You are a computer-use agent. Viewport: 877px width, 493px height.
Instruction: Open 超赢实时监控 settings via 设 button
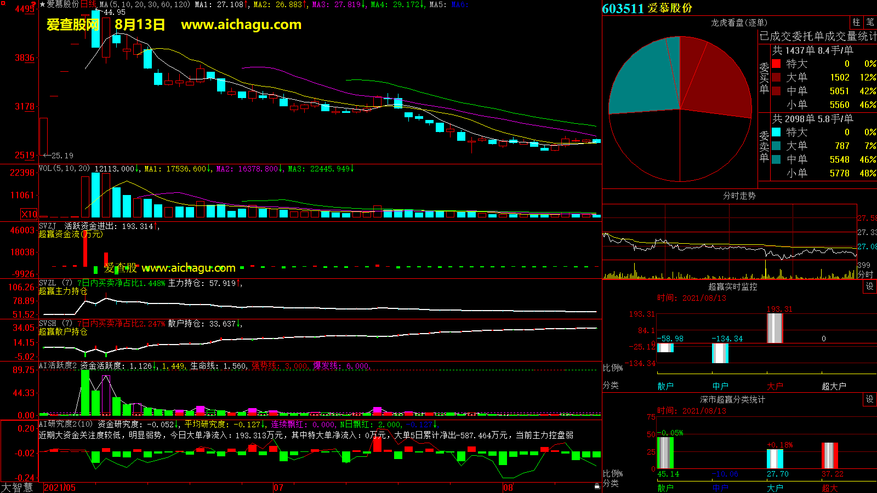[x=869, y=286]
